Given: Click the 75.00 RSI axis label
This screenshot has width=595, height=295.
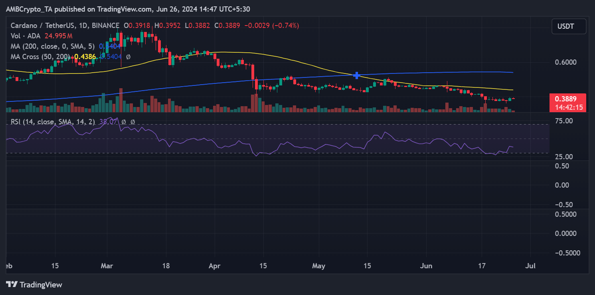Looking at the screenshot, I should pyautogui.click(x=563, y=121).
